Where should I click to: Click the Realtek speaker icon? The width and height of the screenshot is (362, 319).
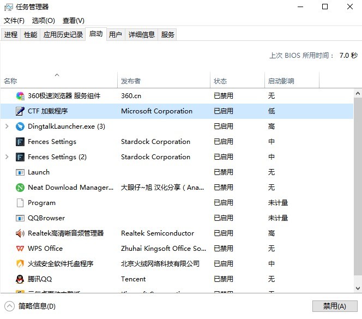coord(20,233)
